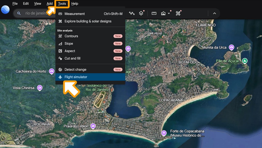
Task: Click the Cachoeira do Horto label text
Action: 31,71
